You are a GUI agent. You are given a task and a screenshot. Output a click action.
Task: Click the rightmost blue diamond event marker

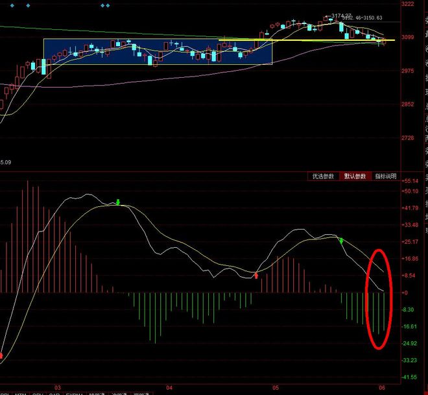(108, 5)
